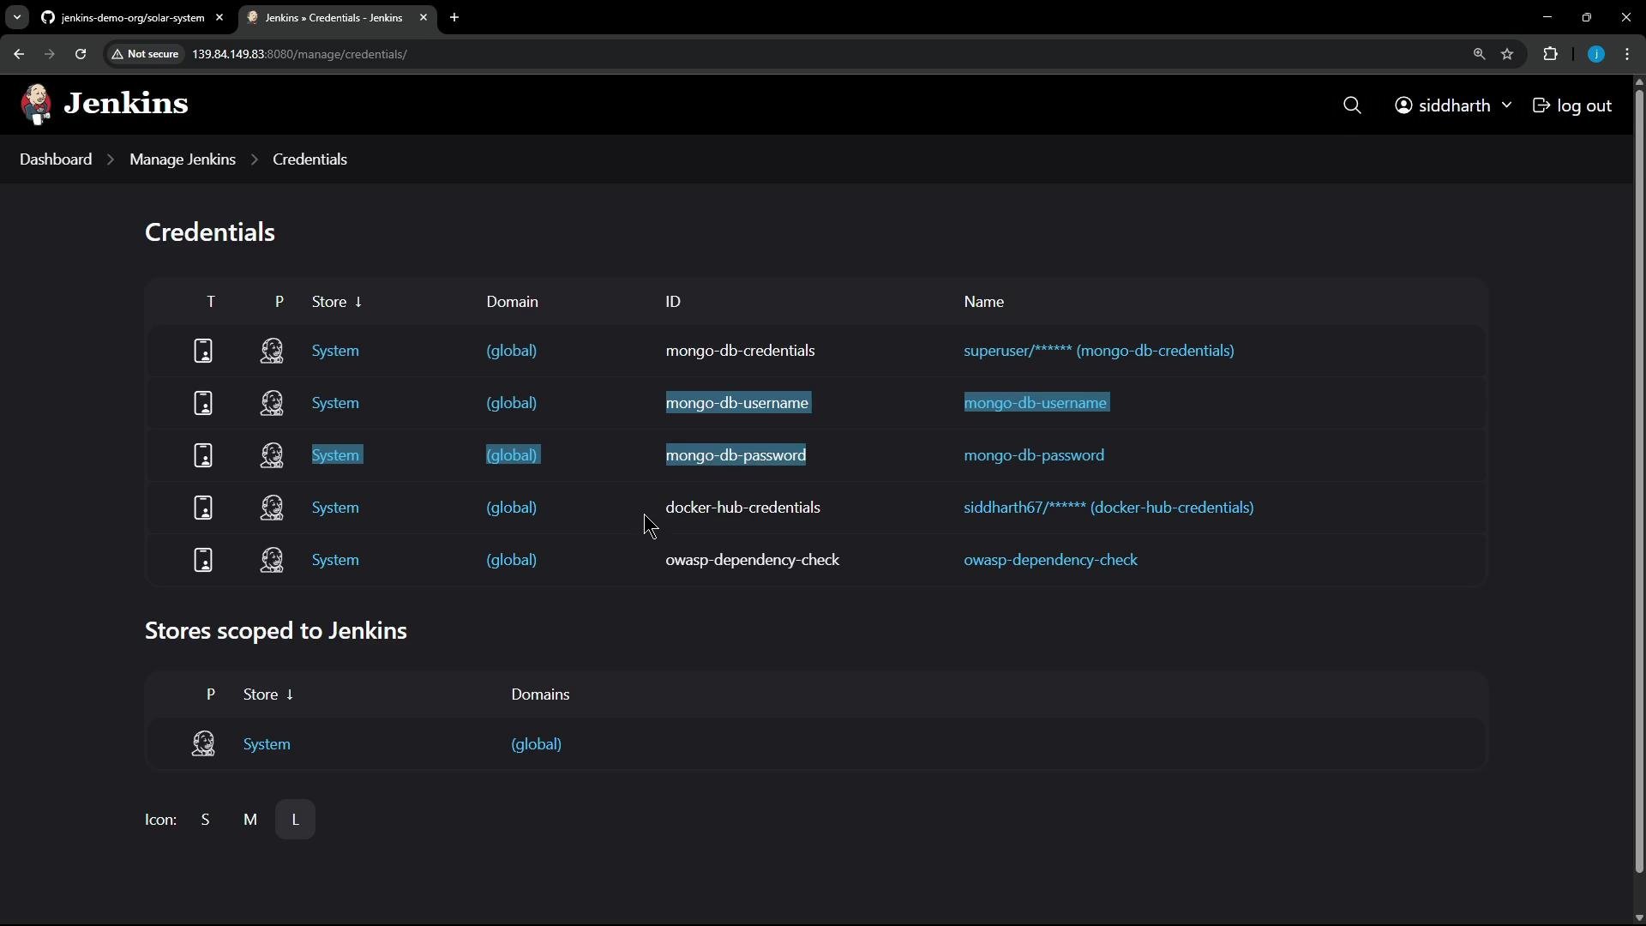Click the Credentials breadcrumb
The width and height of the screenshot is (1646, 926).
pyautogui.click(x=309, y=159)
